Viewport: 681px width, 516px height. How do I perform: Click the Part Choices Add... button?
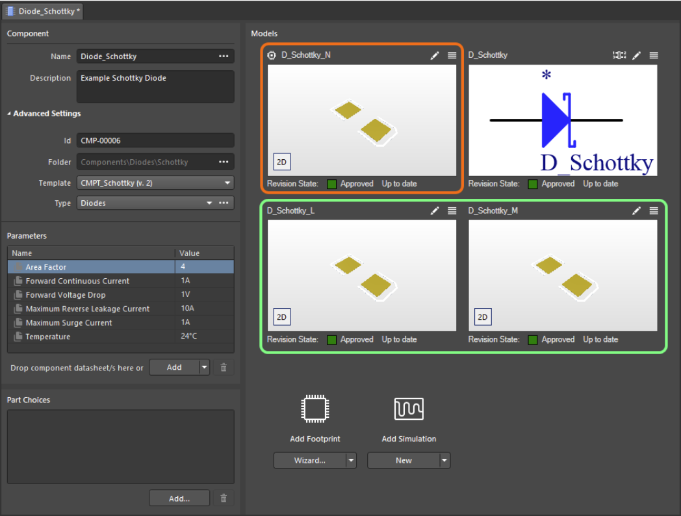179,498
